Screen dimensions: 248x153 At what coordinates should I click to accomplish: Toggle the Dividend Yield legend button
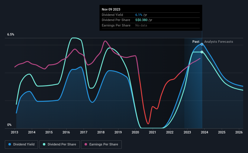(21, 145)
